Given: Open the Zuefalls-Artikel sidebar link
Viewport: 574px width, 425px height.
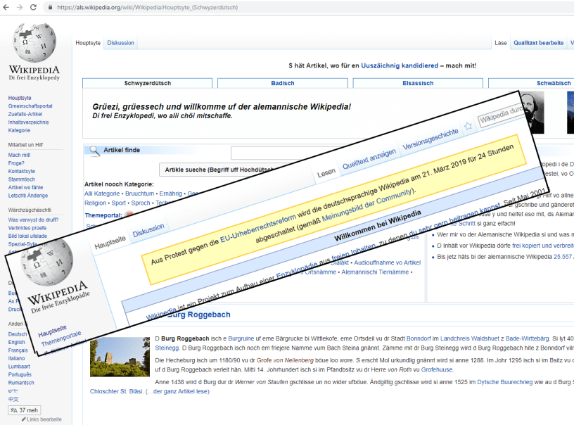Looking at the screenshot, I should (x=25, y=114).
